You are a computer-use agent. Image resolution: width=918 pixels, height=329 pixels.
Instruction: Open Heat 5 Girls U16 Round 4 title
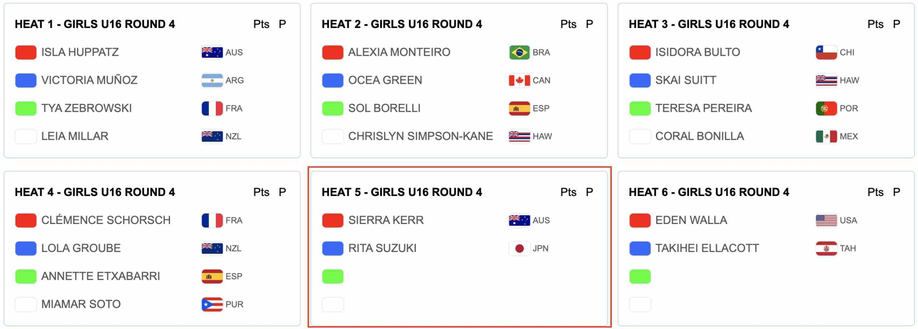coord(402,192)
